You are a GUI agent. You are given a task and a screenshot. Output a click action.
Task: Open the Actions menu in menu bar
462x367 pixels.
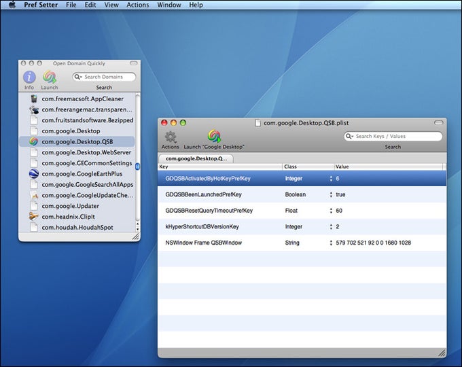(x=138, y=5)
